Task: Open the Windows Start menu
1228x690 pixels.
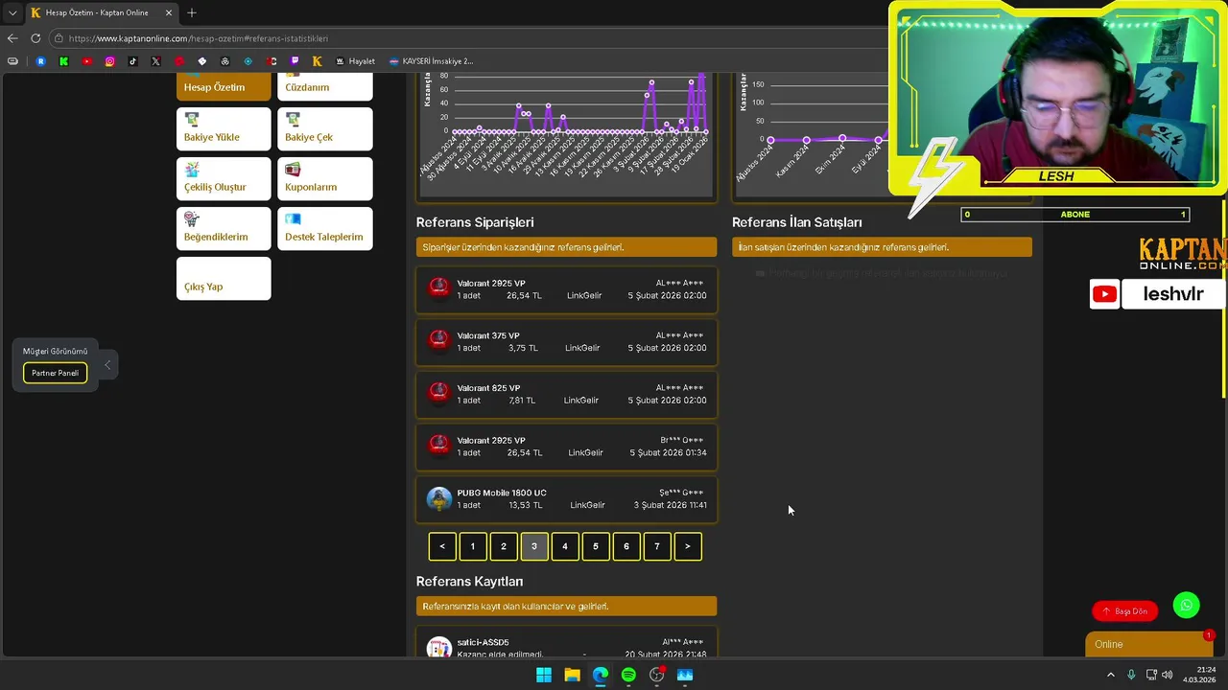Action: (x=544, y=675)
